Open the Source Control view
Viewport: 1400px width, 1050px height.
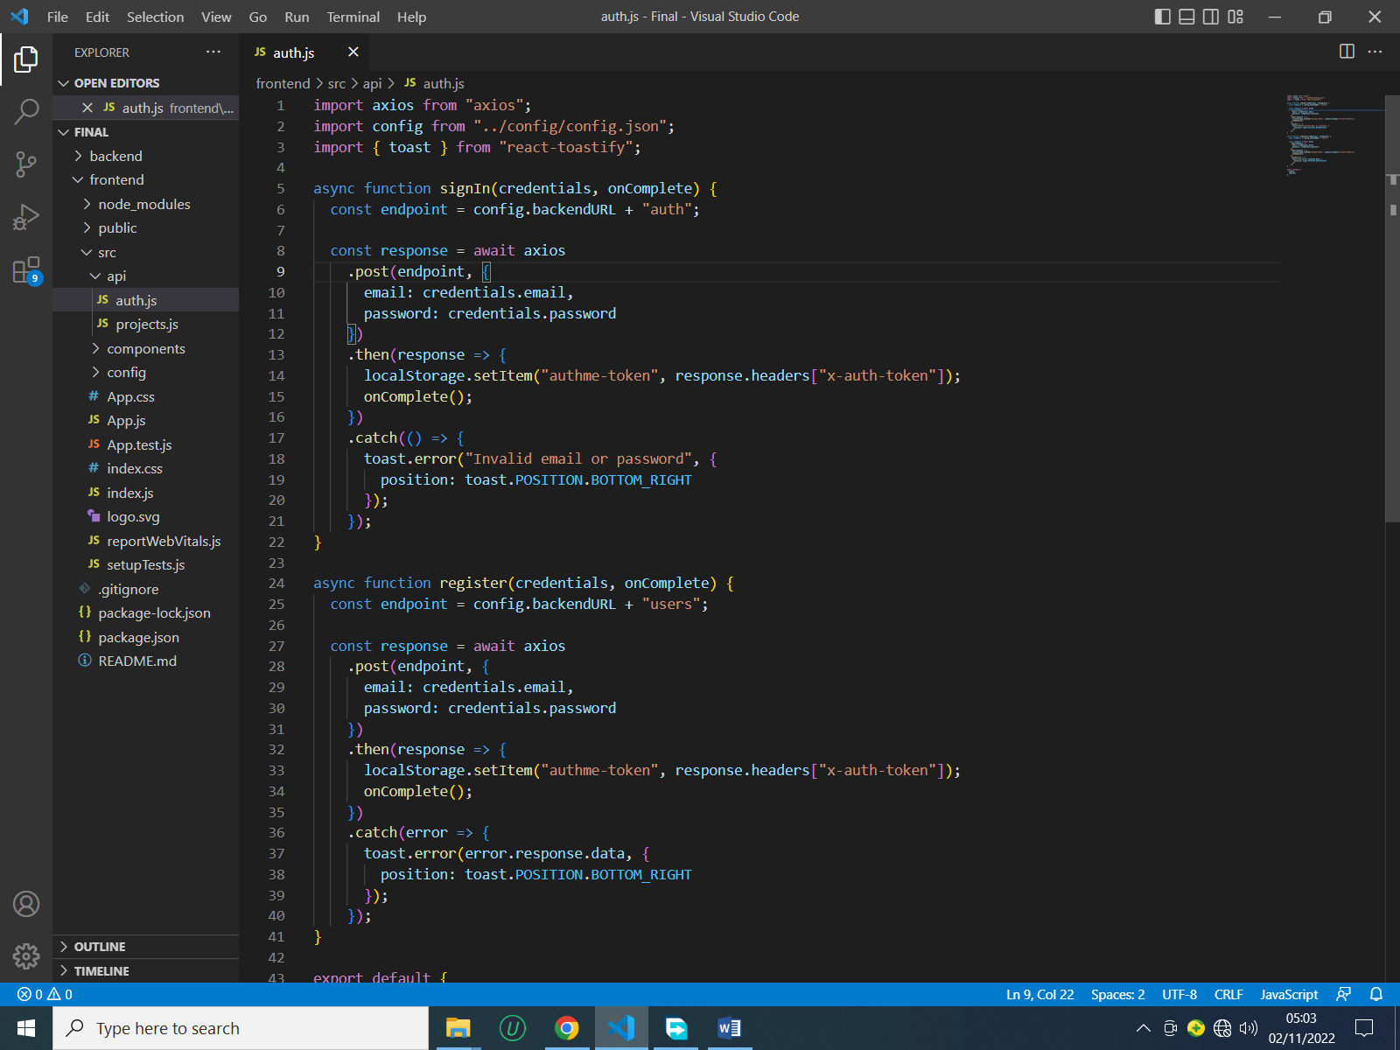click(x=26, y=164)
